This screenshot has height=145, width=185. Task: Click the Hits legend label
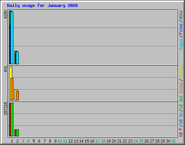[181, 15]
